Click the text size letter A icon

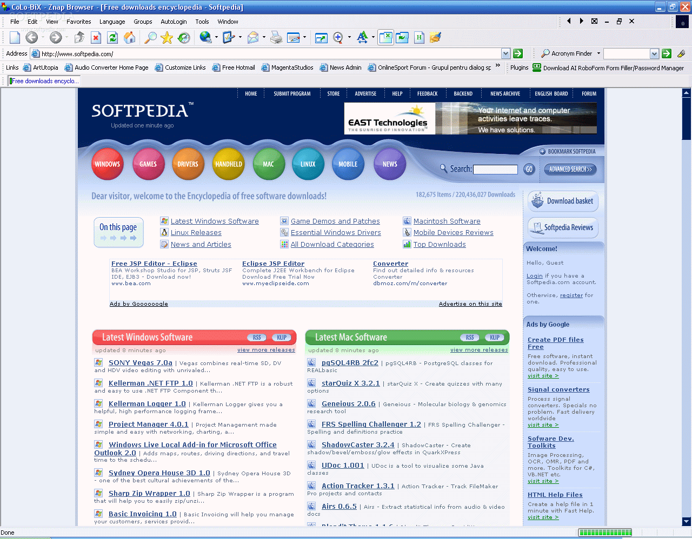(x=362, y=37)
